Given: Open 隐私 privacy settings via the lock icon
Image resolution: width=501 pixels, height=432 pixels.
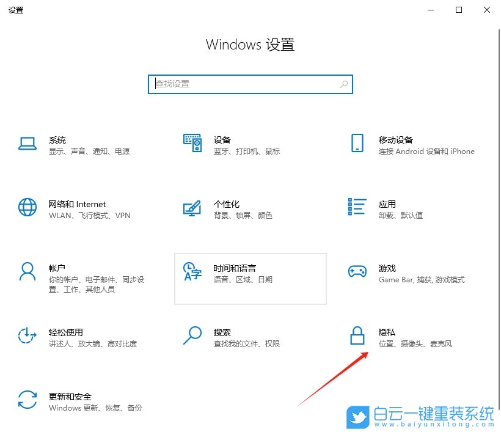Looking at the screenshot, I should pos(357,337).
